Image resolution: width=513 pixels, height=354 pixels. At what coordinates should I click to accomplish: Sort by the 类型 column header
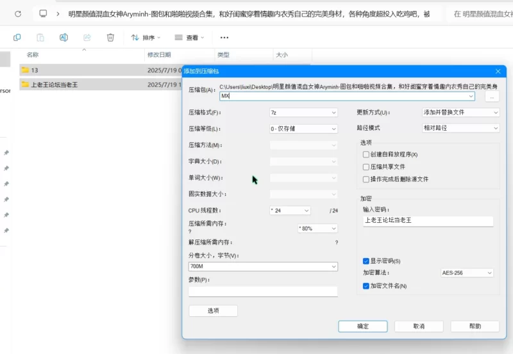[223, 54]
